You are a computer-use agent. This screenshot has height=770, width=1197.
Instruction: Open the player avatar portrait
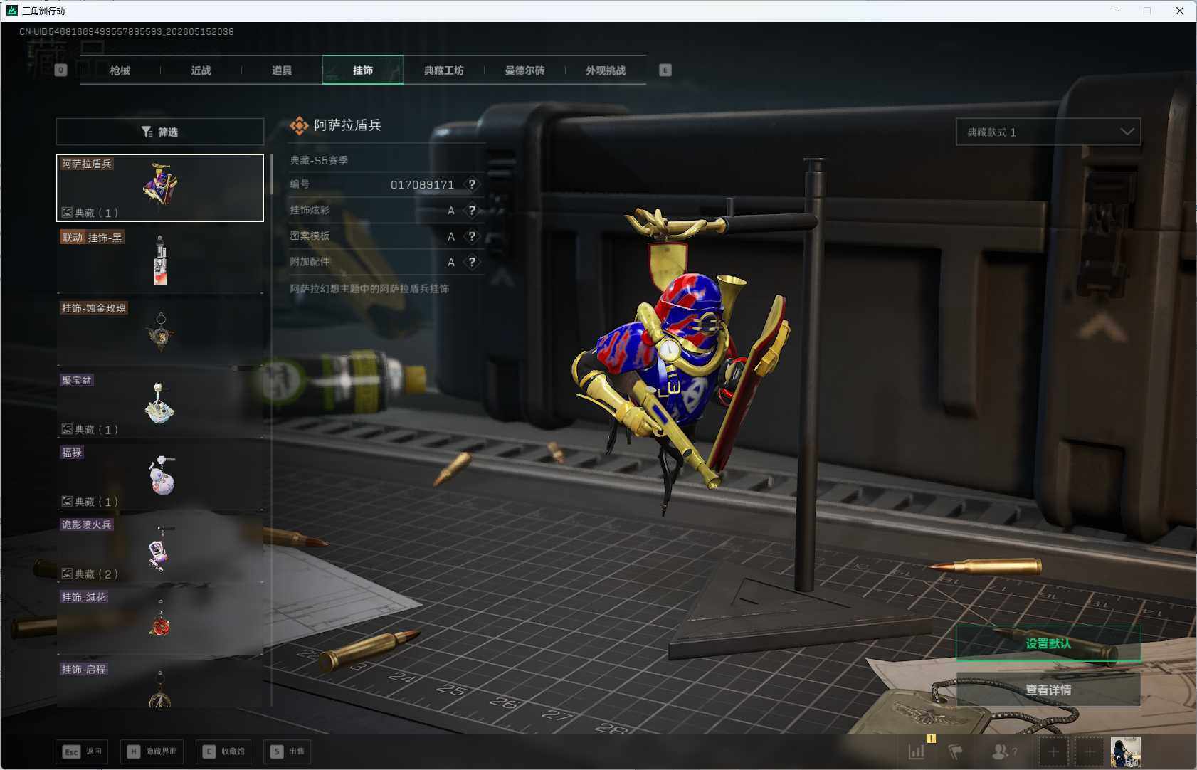pos(1126,751)
